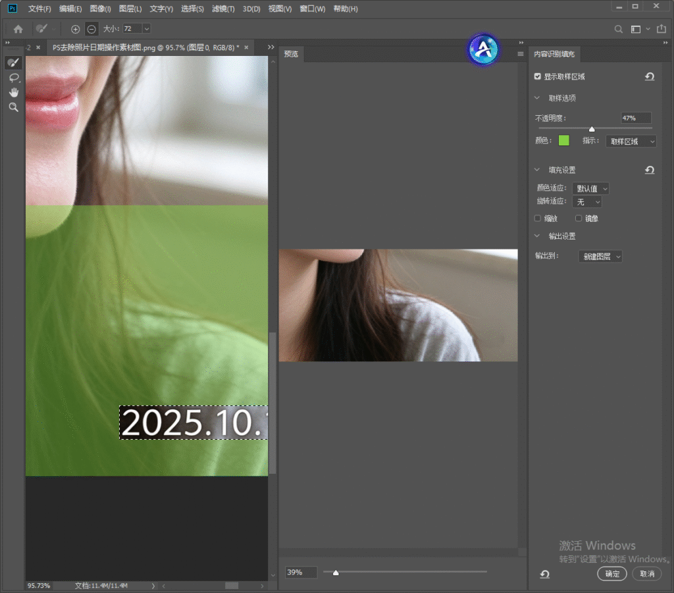674x593 pixels.
Task: Enable the 缩放 checkbox
Action: (x=537, y=219)
